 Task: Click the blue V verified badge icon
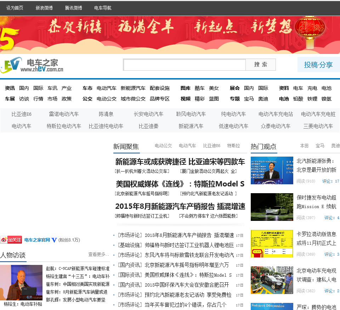pos(54,240)
